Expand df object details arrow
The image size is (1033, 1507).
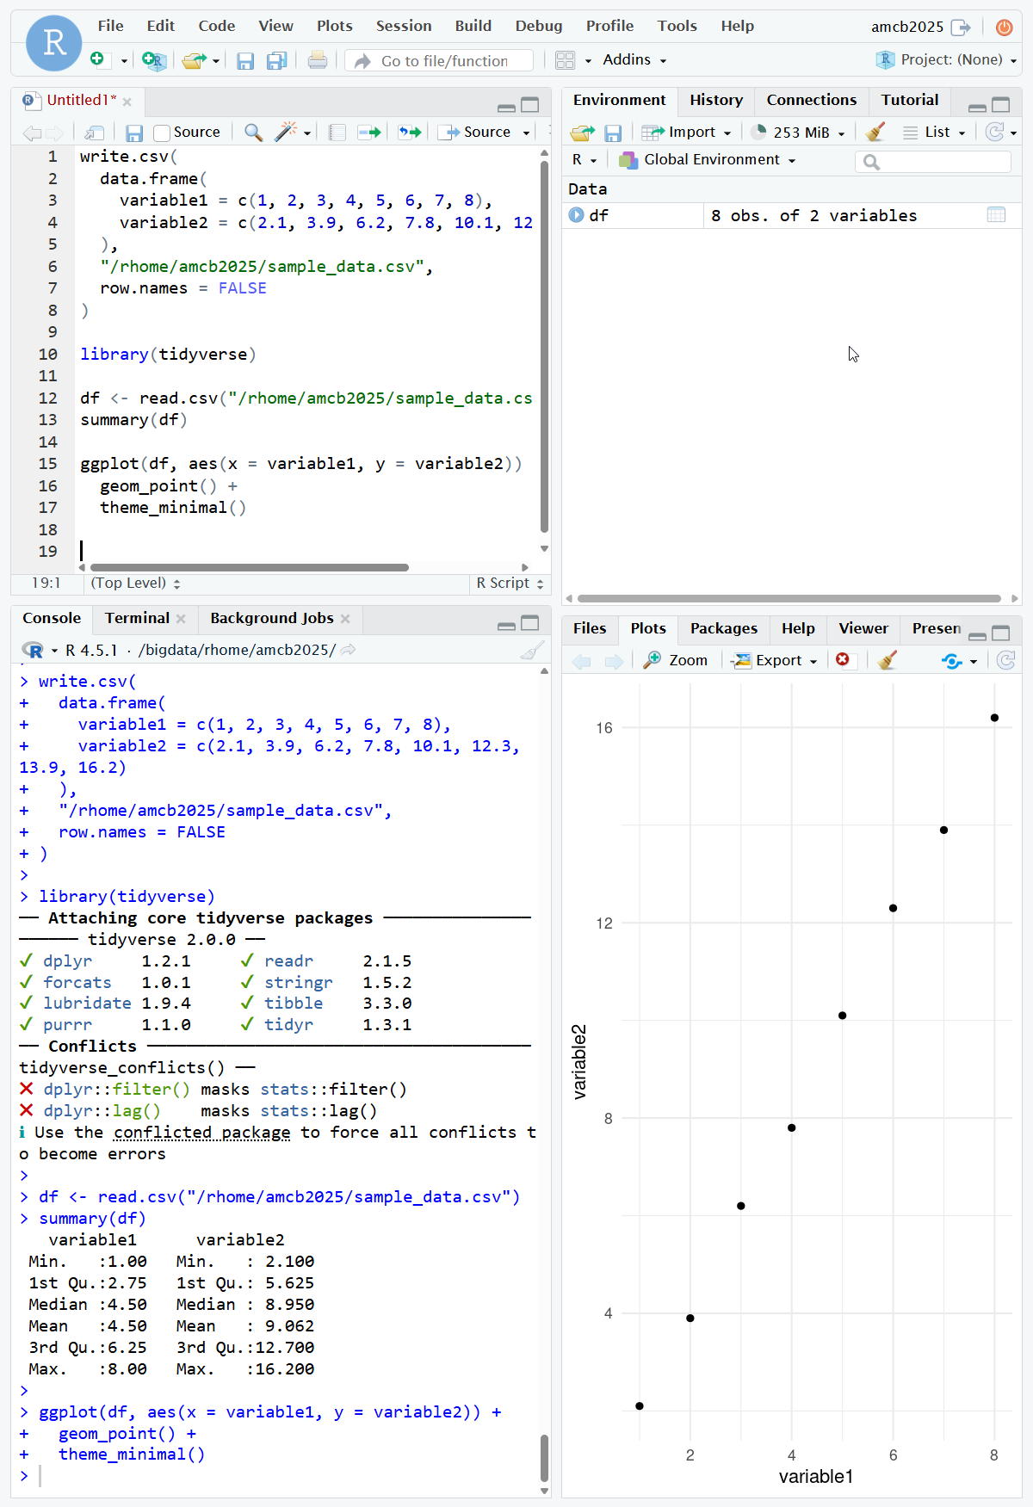[x=576, y=215]
